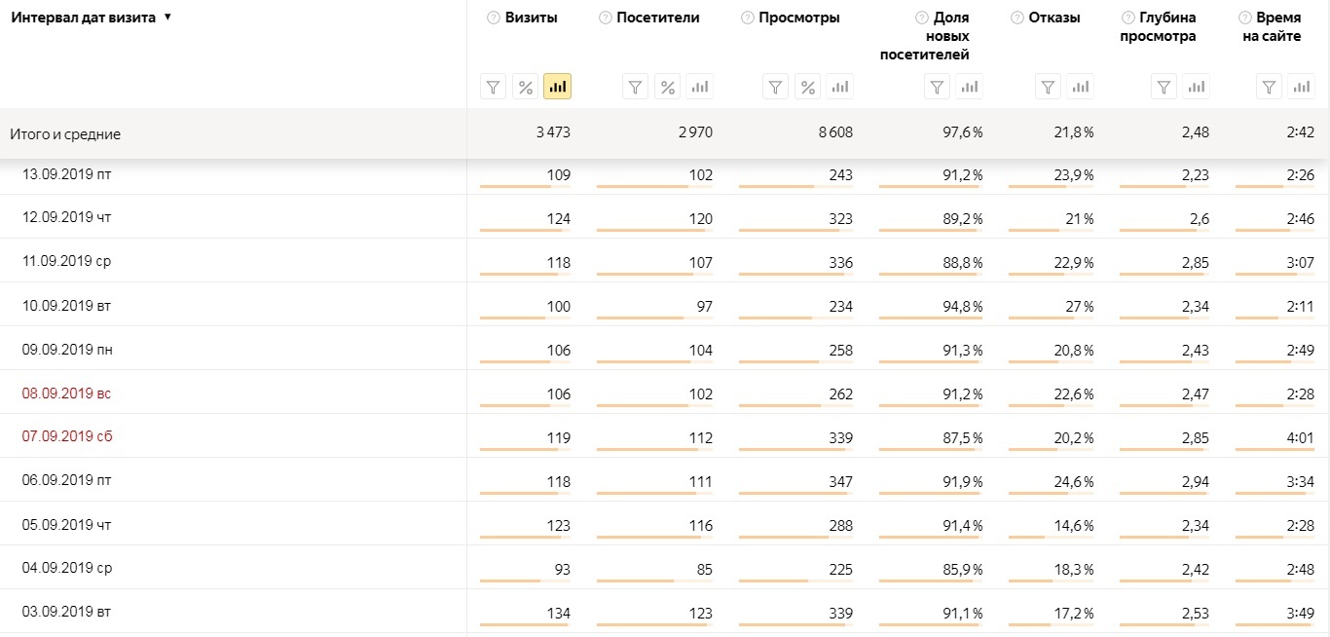Screen dimensions: 1330x637
Task: Sort by Просмотры column header
Action: click(798, 18)
